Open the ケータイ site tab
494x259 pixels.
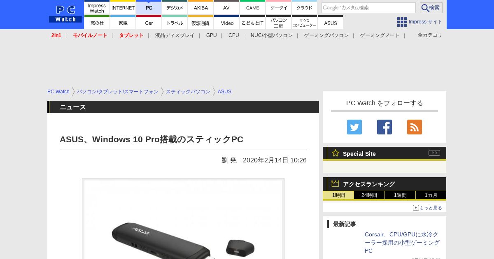click(x=278, y=7)
